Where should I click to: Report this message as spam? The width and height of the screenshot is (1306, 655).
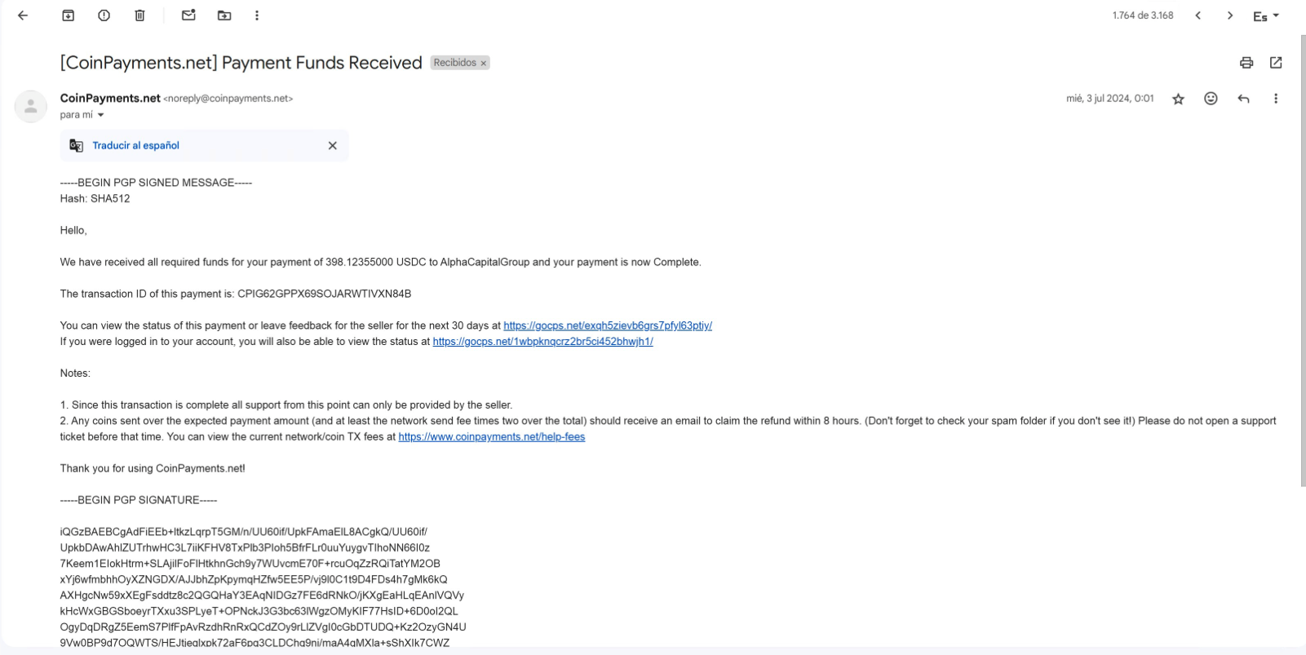pos(104,15)
